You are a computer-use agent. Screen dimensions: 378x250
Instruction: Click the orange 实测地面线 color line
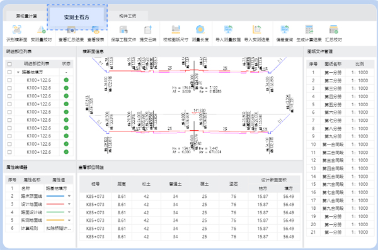[x=55, y=220]
